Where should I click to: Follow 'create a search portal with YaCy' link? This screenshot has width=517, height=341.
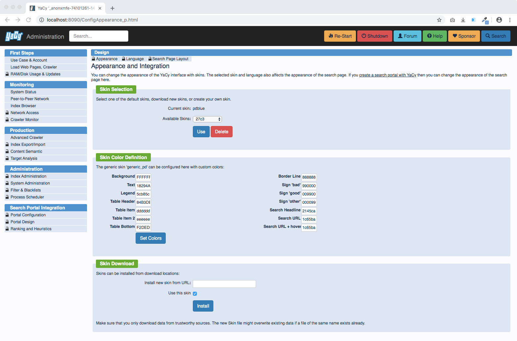coord(387,75)
